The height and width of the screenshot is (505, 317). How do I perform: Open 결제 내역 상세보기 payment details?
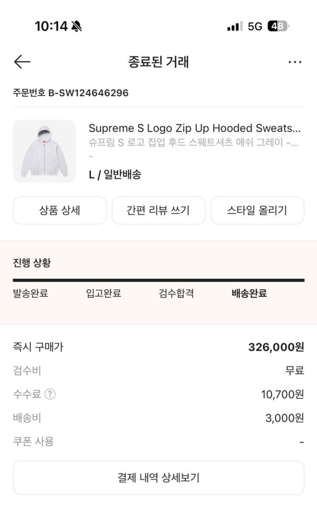click(x=158, y=477)
